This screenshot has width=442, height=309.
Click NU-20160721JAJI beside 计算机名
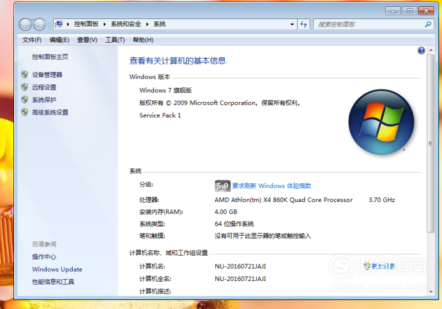[240, 266]
